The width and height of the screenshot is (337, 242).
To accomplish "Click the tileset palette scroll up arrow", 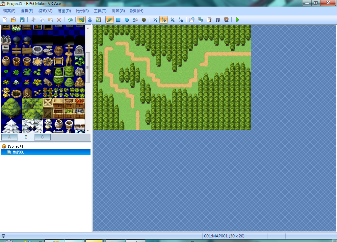I will 88,28.
